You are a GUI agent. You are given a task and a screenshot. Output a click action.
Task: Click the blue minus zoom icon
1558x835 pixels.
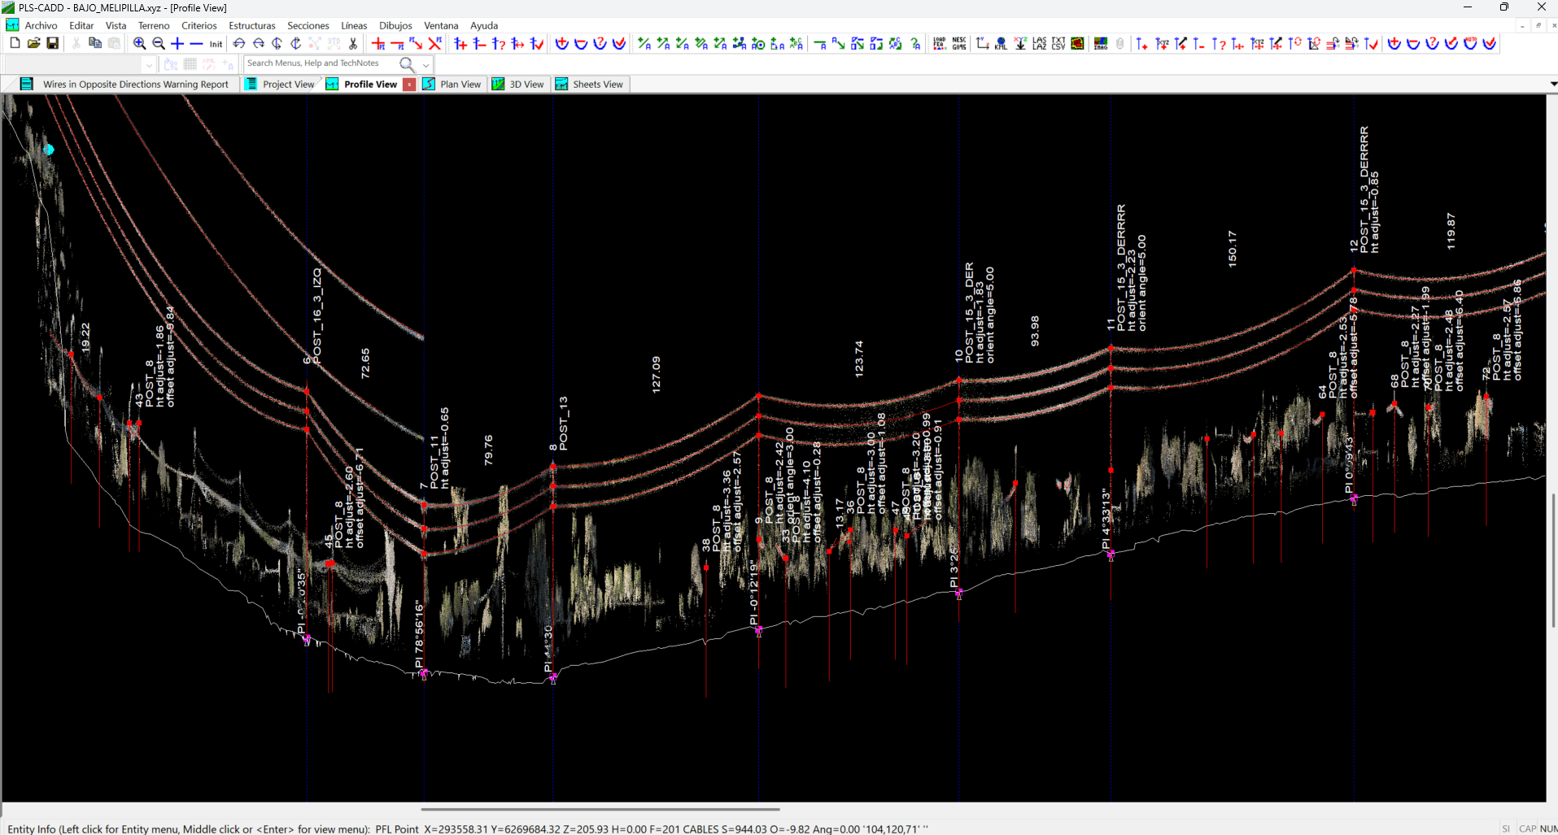click(x=196, y=44)
